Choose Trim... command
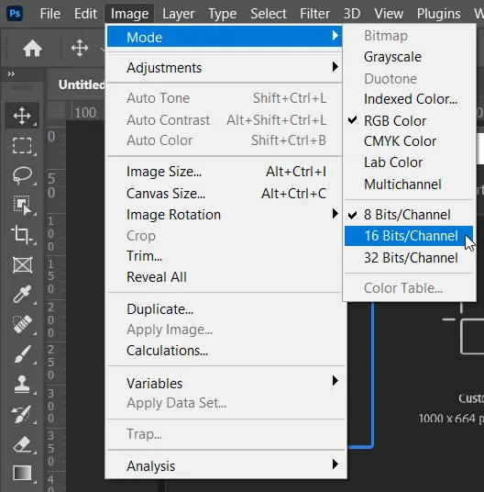The image size is (484, 492). [225, 256]
